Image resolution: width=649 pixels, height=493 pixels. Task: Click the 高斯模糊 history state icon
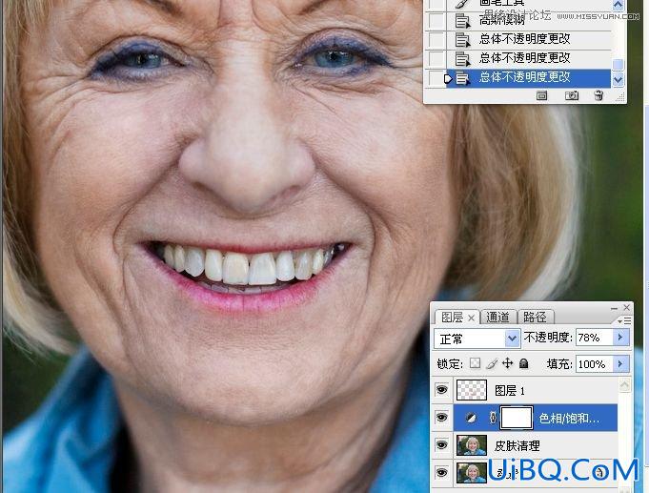(x=462, y=20)
